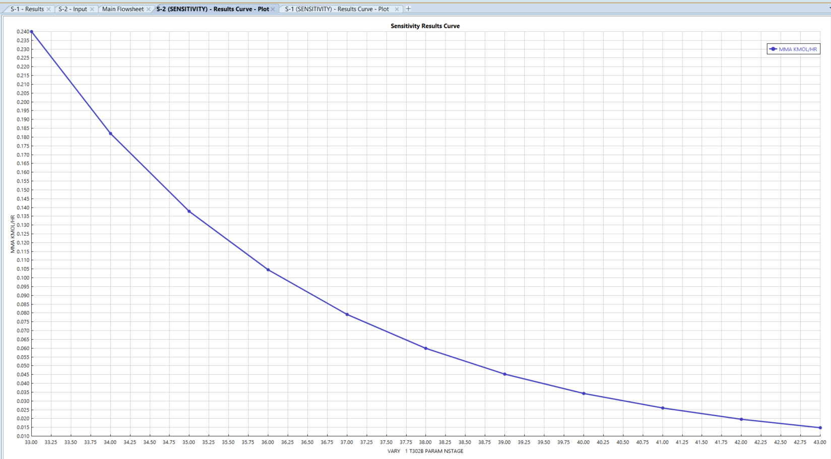This screenshot has width=831, height=459.
Task: Click the curve data point at NSTAGE 37.00
Action: (347, 314)
